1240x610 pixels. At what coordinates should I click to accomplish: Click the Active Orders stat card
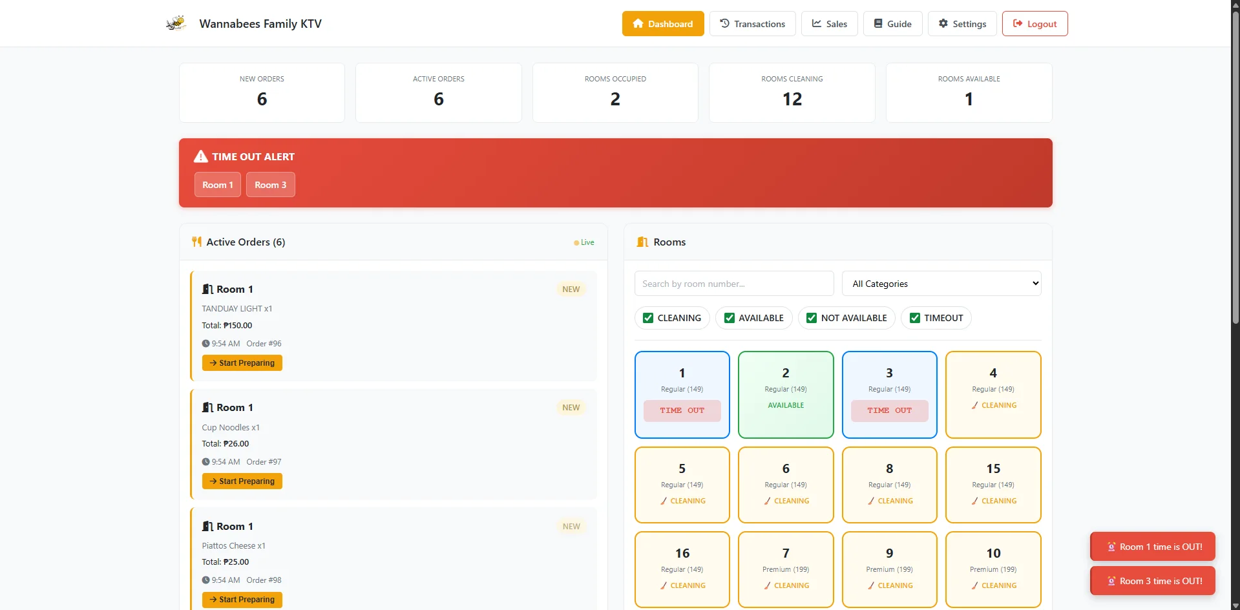tap(439, 92)
